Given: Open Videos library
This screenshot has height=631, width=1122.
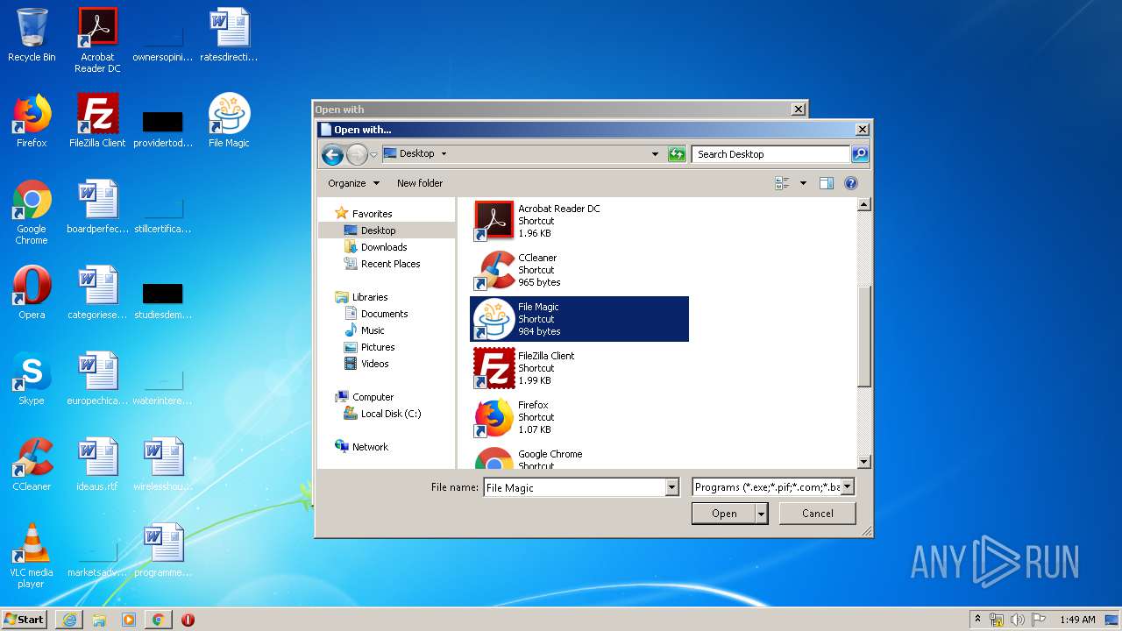Looking at the screenshot, I should pos(374,364).
